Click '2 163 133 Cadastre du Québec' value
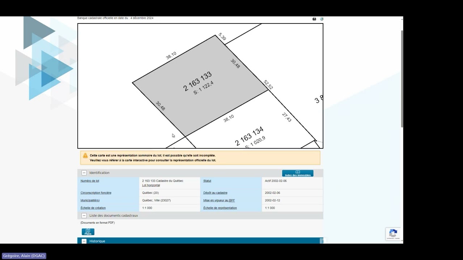This screenshot has width=463, height=260. [x=163, y=181]
